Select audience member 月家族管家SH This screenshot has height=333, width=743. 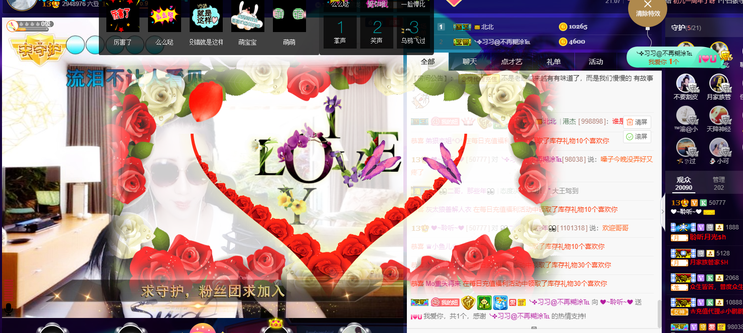tap(709, 262)
